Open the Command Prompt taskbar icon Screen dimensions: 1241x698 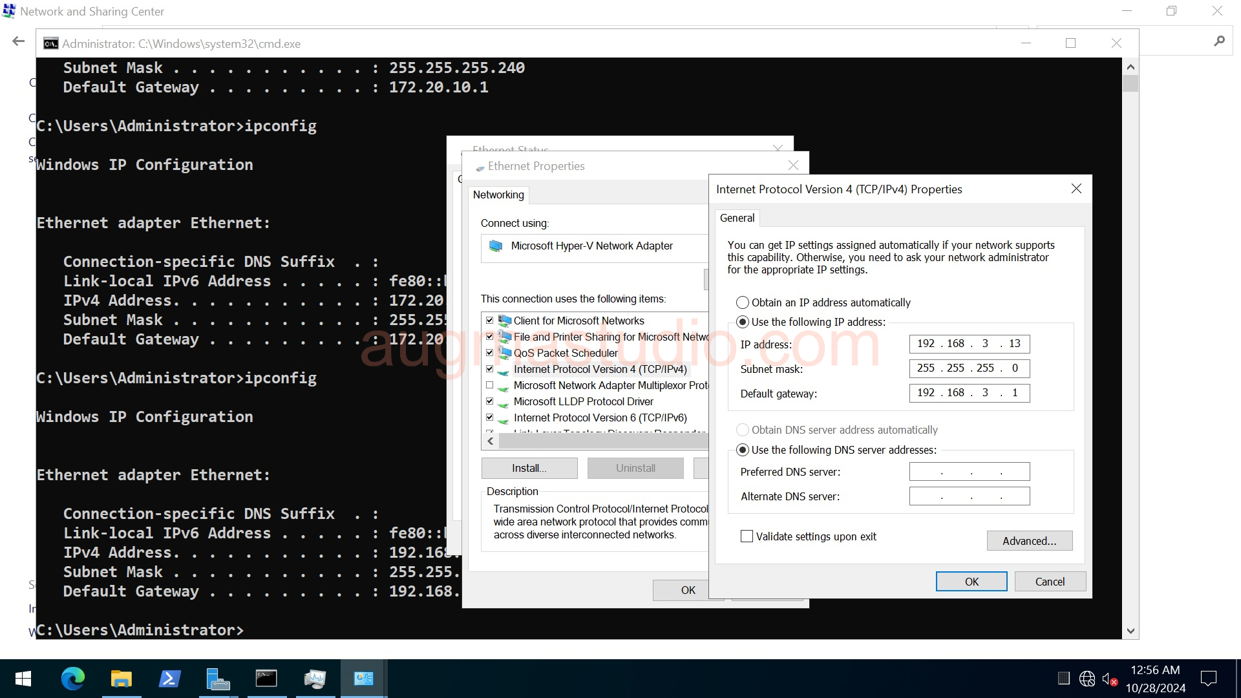pyautogui.click(x=267, y=678)
